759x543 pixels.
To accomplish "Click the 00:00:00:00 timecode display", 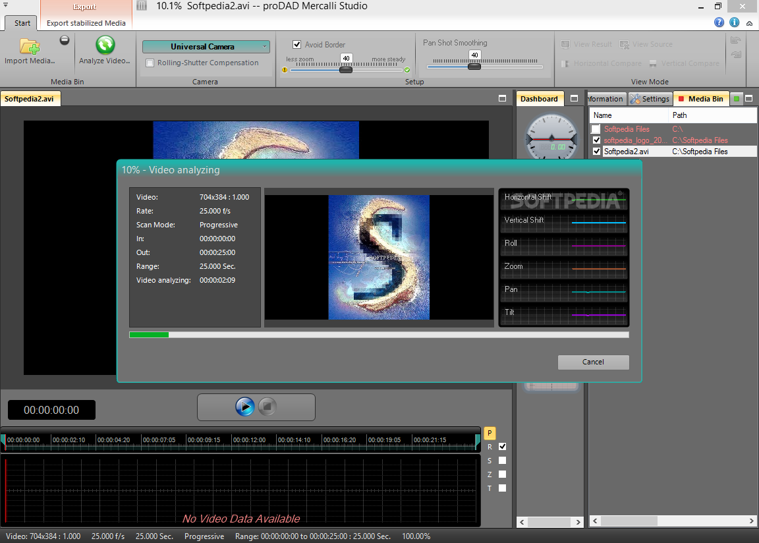I will [51, 411].
